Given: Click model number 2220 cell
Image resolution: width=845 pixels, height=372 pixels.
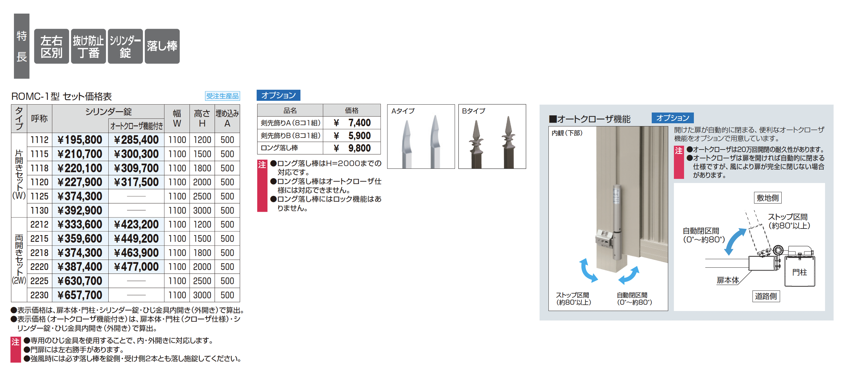Looking at the screenshot, I should point(39,267).
